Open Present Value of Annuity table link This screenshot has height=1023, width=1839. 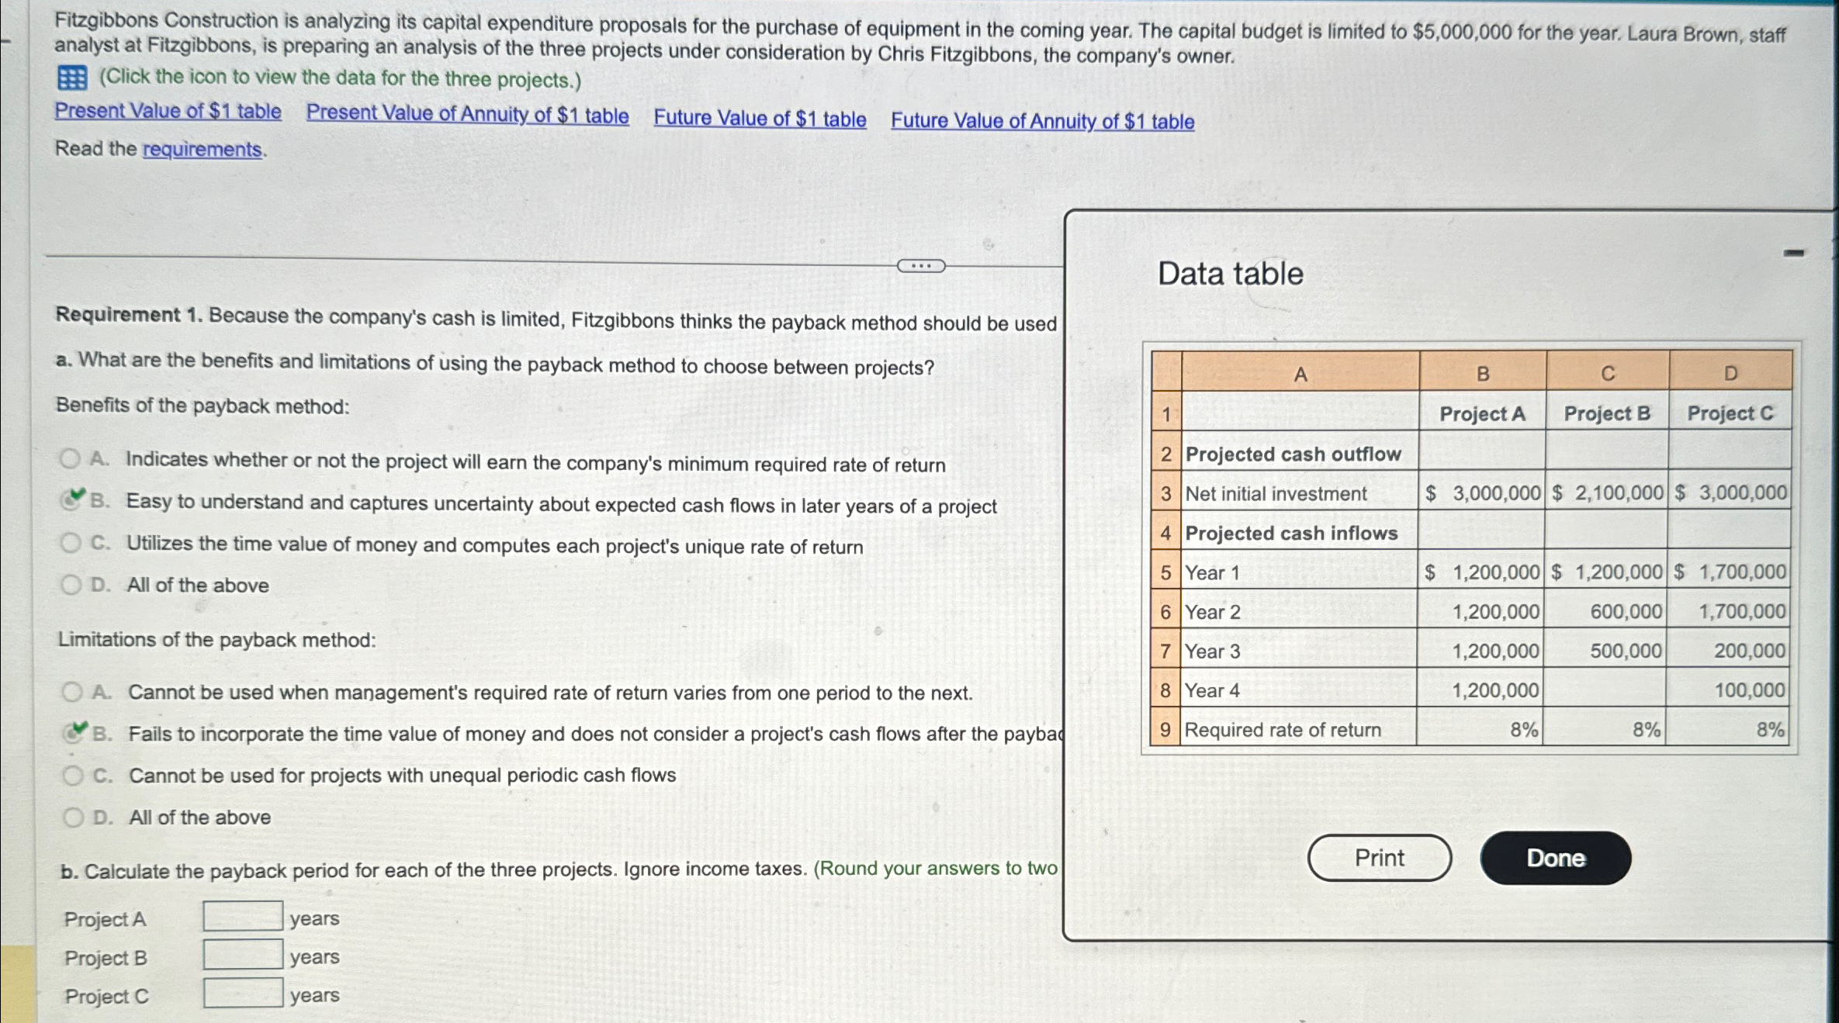click(467, 114)
